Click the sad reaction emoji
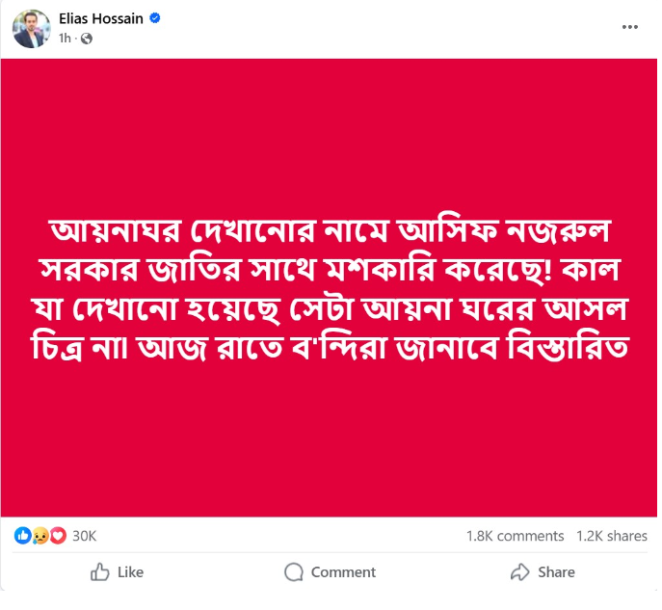 point(40,536)
